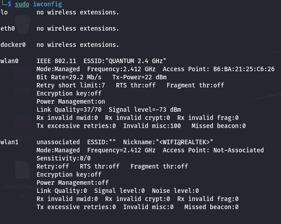Click the underlined sudo command word
This screenshot has width=281, height=224.
[22, 4]
